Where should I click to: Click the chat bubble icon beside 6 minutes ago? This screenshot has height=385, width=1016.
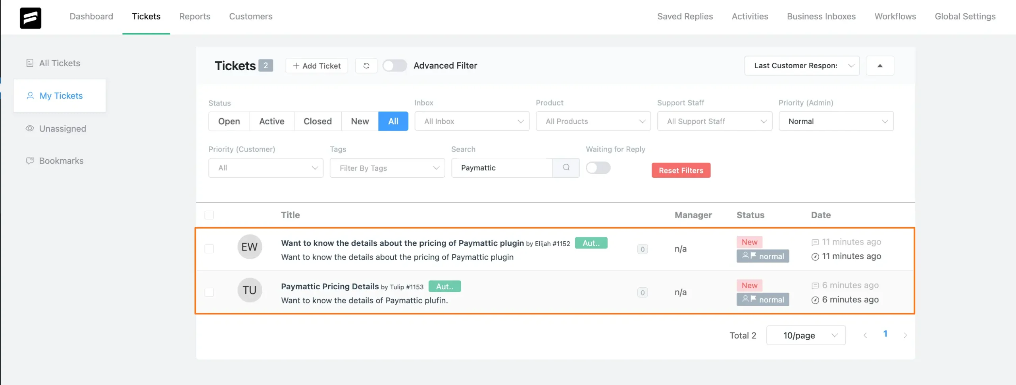815,285
